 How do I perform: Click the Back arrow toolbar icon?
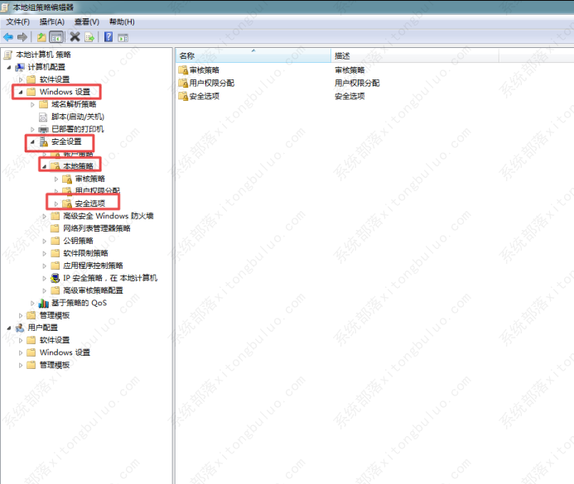point(8,37)
